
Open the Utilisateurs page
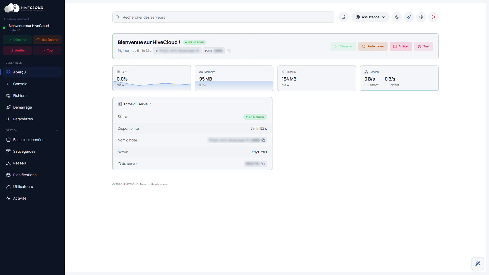[32, 187]
